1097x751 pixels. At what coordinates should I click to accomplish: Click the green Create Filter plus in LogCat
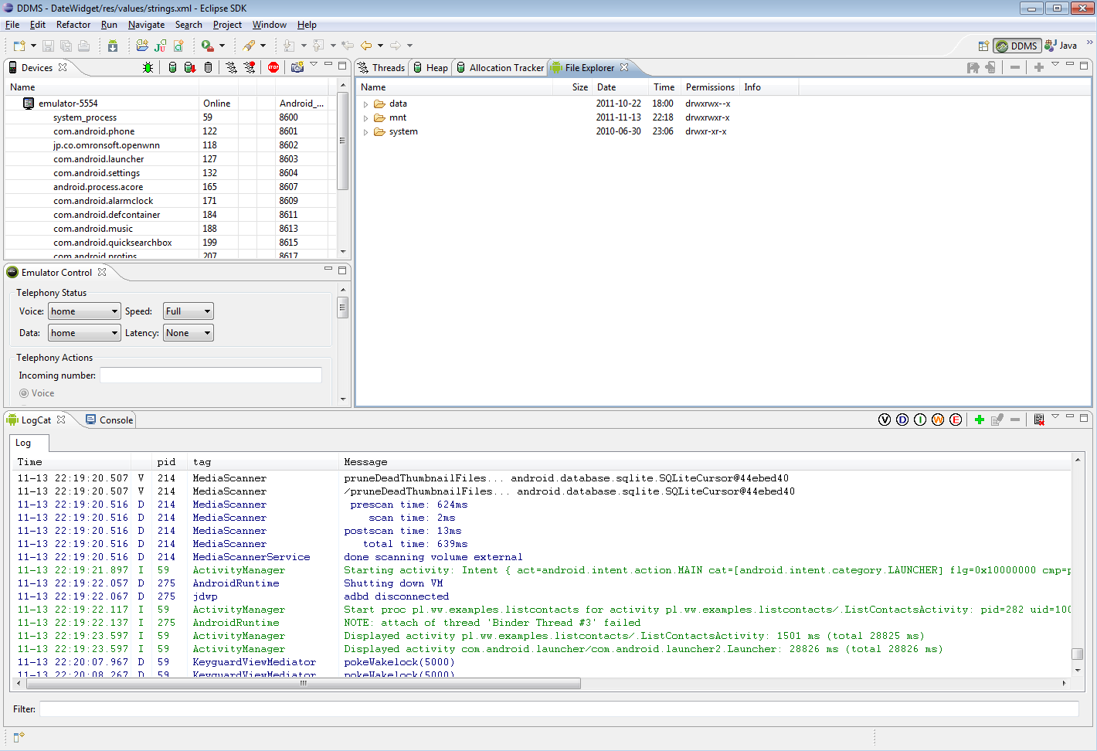(980, 420)
